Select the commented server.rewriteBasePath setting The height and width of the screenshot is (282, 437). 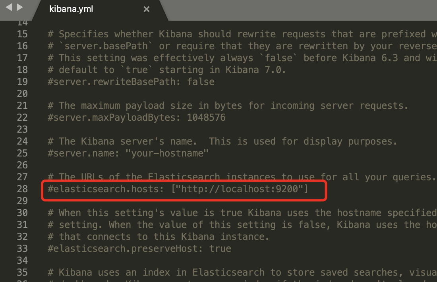pos(131,81)
